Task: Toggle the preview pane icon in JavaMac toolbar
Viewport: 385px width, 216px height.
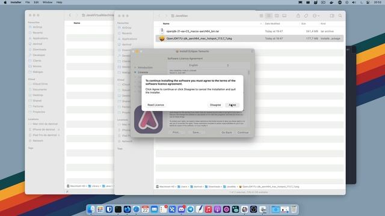Action: tap(332, 16)
